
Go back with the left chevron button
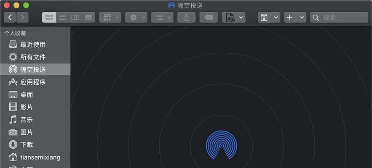10,18
